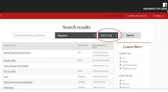
Task: Open the Executive MBA course link
Action: (x=10, y=60)
